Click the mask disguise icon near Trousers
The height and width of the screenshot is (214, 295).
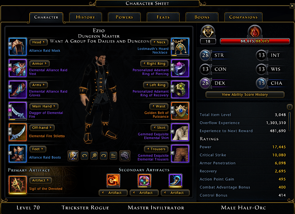click(125, 156)
